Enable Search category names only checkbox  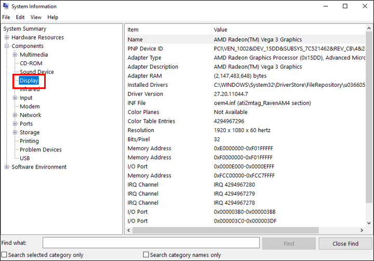click(x=146, y=255)
